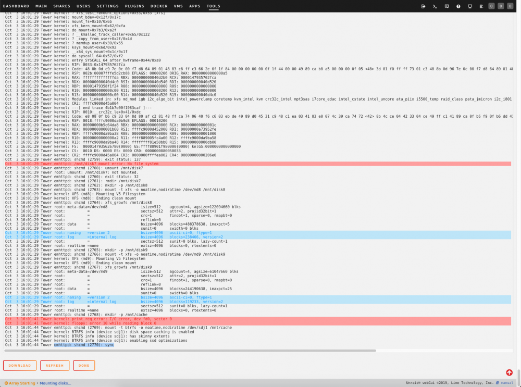
Task: Click the red back-to-top arrow icon
Action: [510, 372]
